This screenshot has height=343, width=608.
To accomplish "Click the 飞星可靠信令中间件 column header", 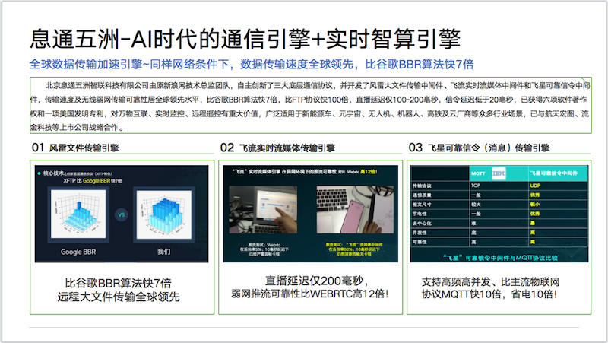I will pos(554,173).
